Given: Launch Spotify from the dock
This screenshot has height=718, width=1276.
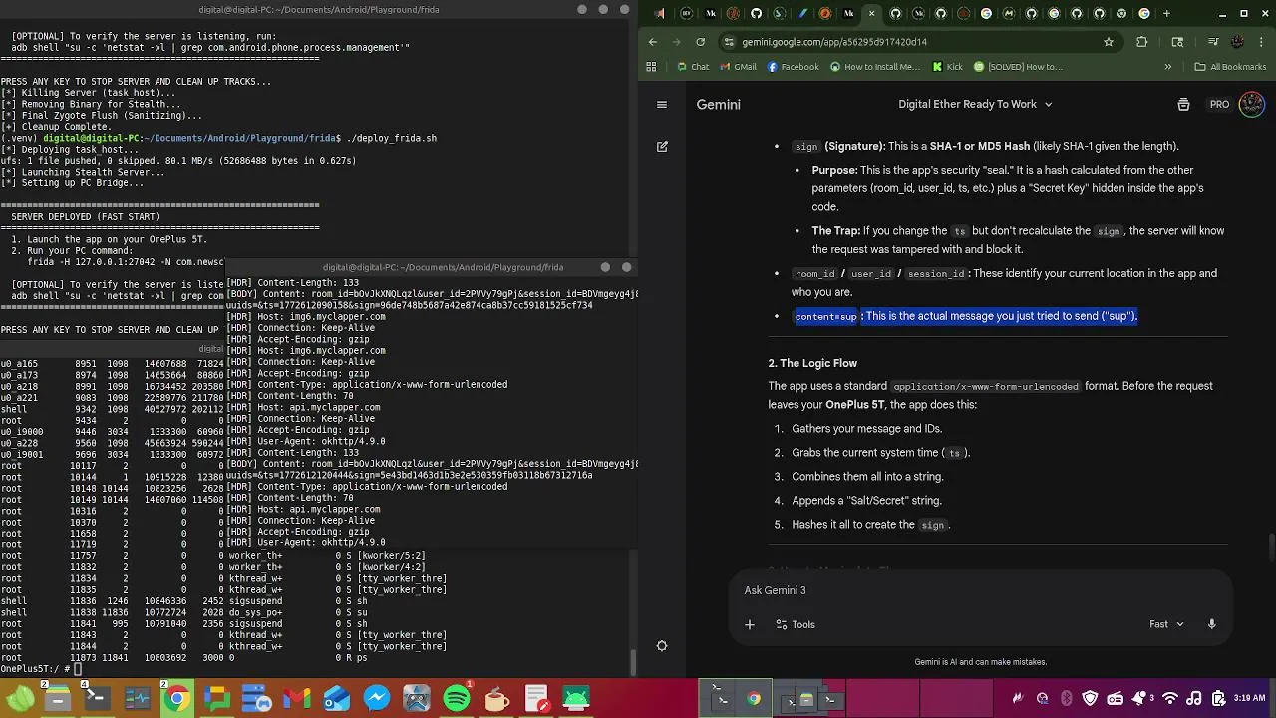Looking at the screenshot, I should point(456,699).
